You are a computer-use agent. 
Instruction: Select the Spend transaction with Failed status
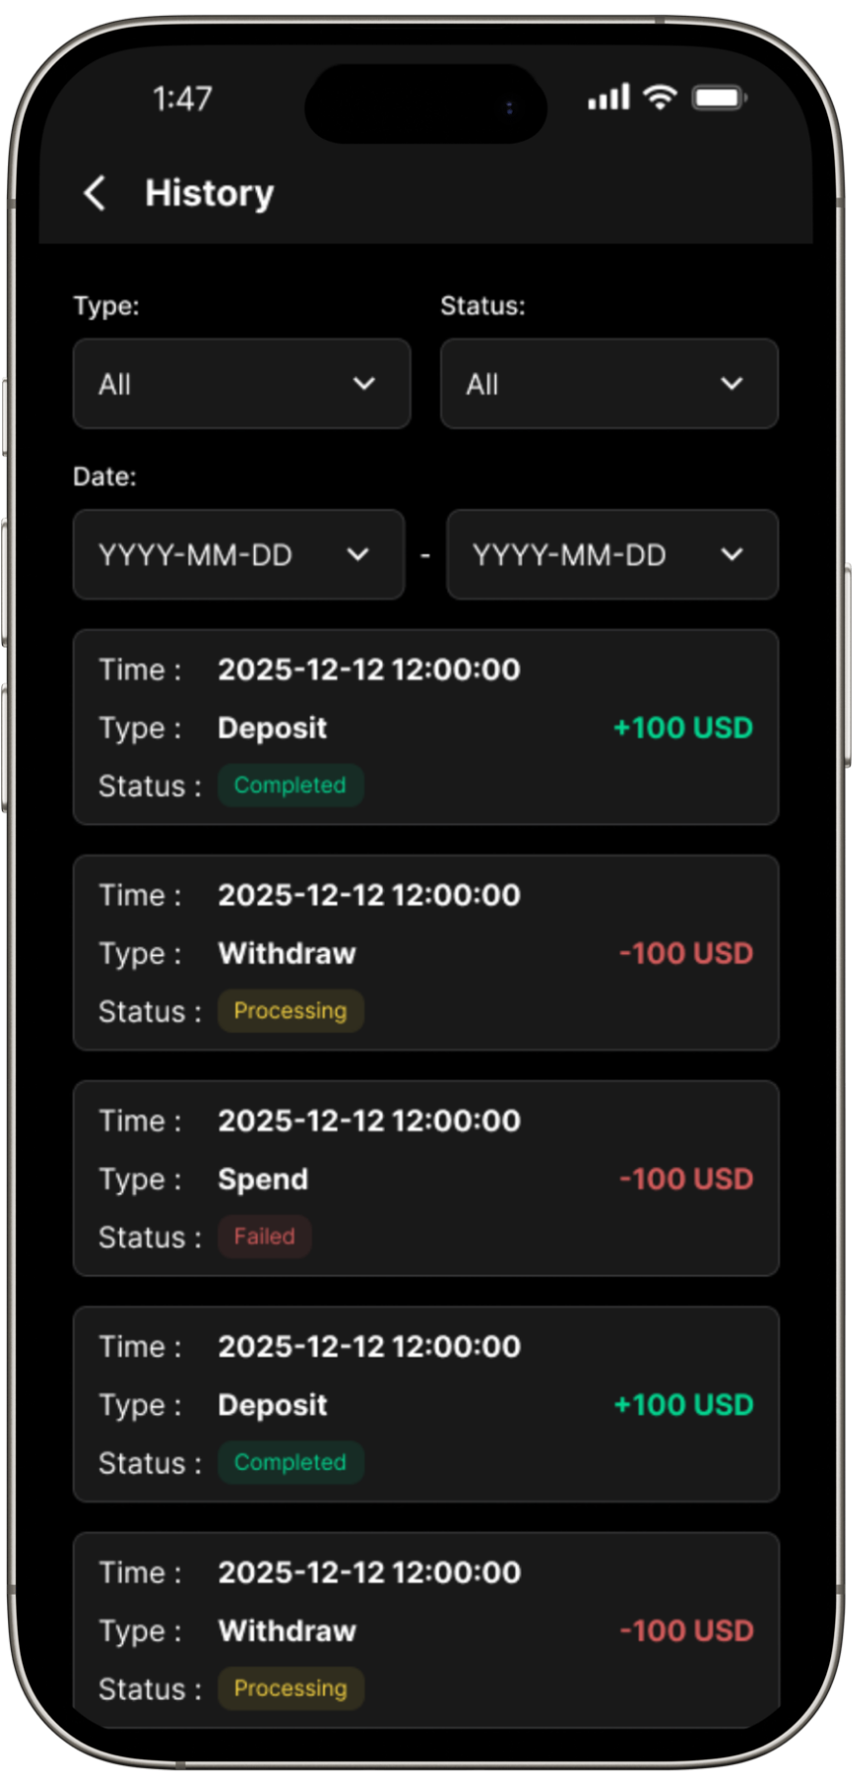[426, 1178]
